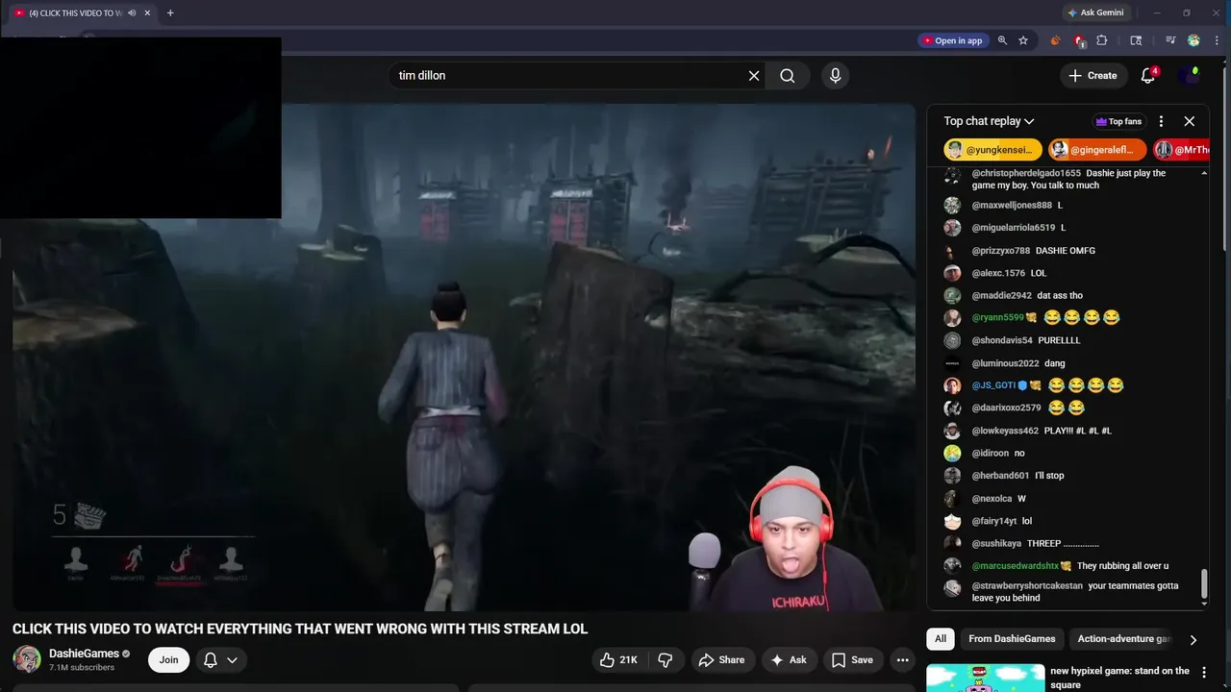
Task: Click chat username @christopherdelgado1655
Action: click(1026, 173)
